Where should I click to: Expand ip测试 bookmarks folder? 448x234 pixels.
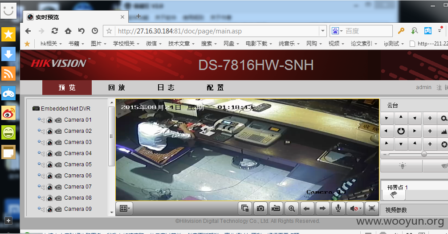click(394, 44)
